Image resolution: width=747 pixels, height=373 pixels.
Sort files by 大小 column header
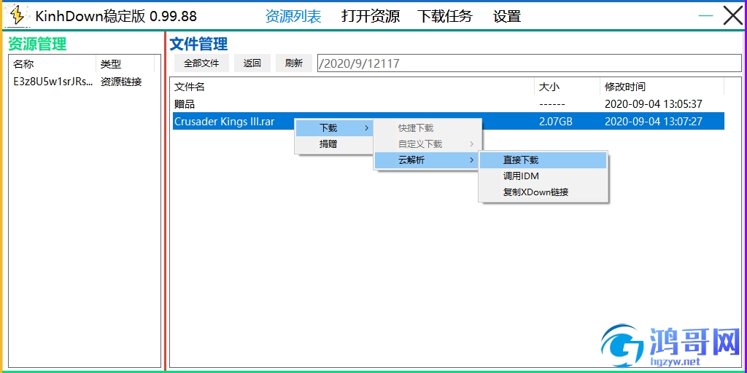[x=567, y=87]
